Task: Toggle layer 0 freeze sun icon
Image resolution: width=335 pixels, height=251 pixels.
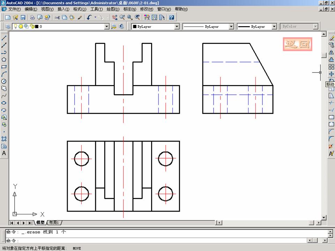Action: (x=21, y=26)
